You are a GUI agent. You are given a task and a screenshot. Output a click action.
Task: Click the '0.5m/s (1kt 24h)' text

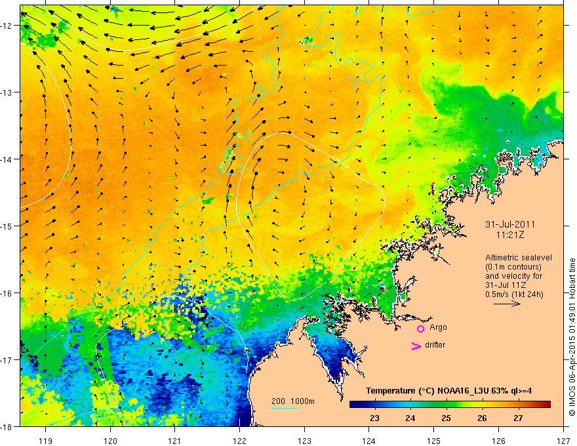[514, 294]
